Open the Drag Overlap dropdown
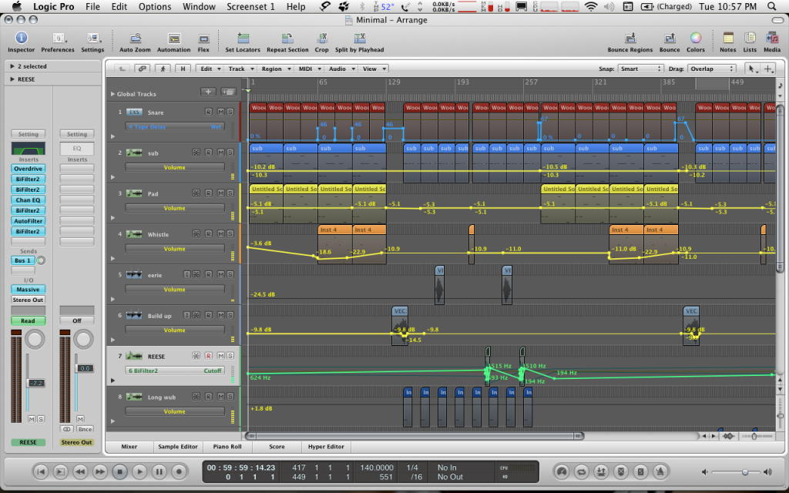This screenshot has width=789, height=493. 711,69
